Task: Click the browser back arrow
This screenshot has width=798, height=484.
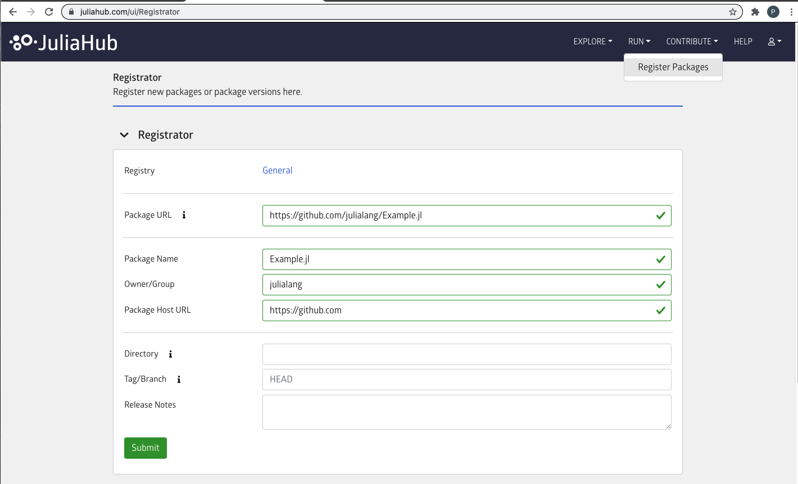Action: tap(13, 11)
